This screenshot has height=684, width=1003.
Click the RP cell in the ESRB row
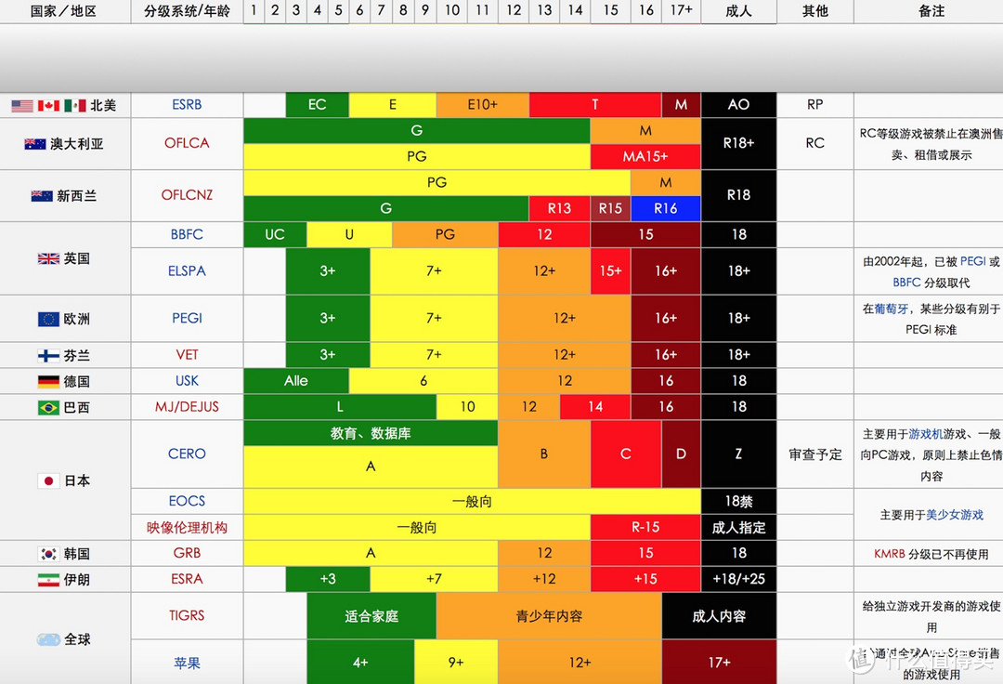click(815, 104)
